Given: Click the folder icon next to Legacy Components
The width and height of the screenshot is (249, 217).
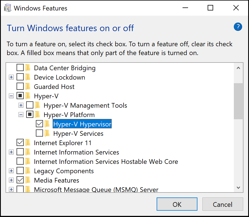Looking at the screenshot, I should coord(28,171).
